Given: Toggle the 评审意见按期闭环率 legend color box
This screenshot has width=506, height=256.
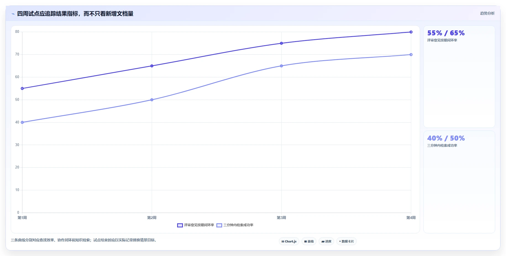Looking at the screenshot, I should pos(180,225).
